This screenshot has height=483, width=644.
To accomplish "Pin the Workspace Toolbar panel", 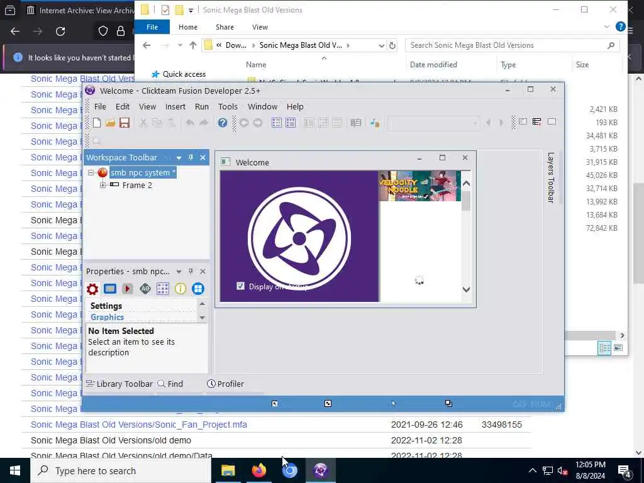I will 191,157.
